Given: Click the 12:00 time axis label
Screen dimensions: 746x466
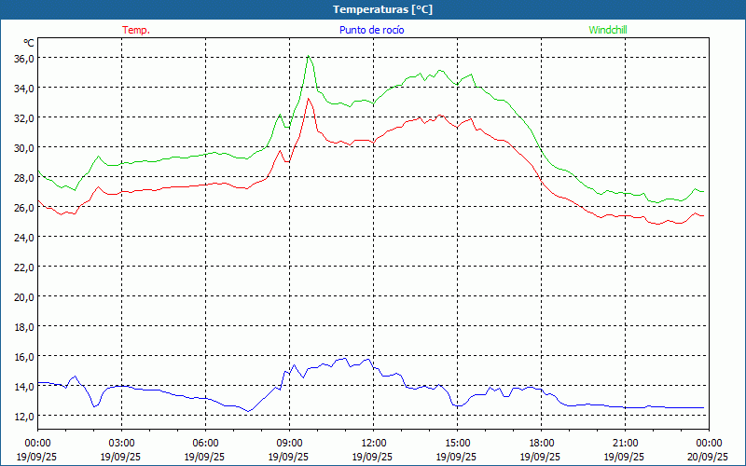Looking at the screenshot, I should [373, 443].
